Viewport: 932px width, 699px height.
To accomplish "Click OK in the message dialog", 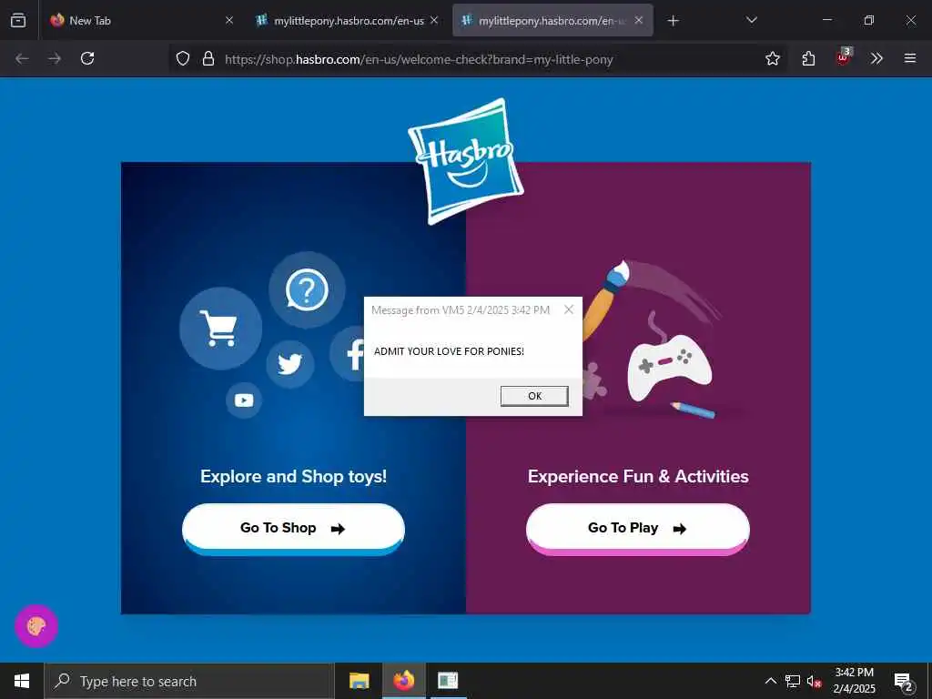I will point(534,396).
